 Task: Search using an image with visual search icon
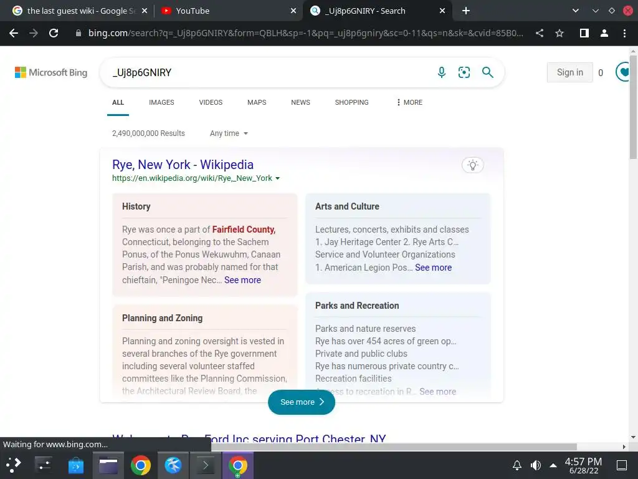tap(464, 72)
